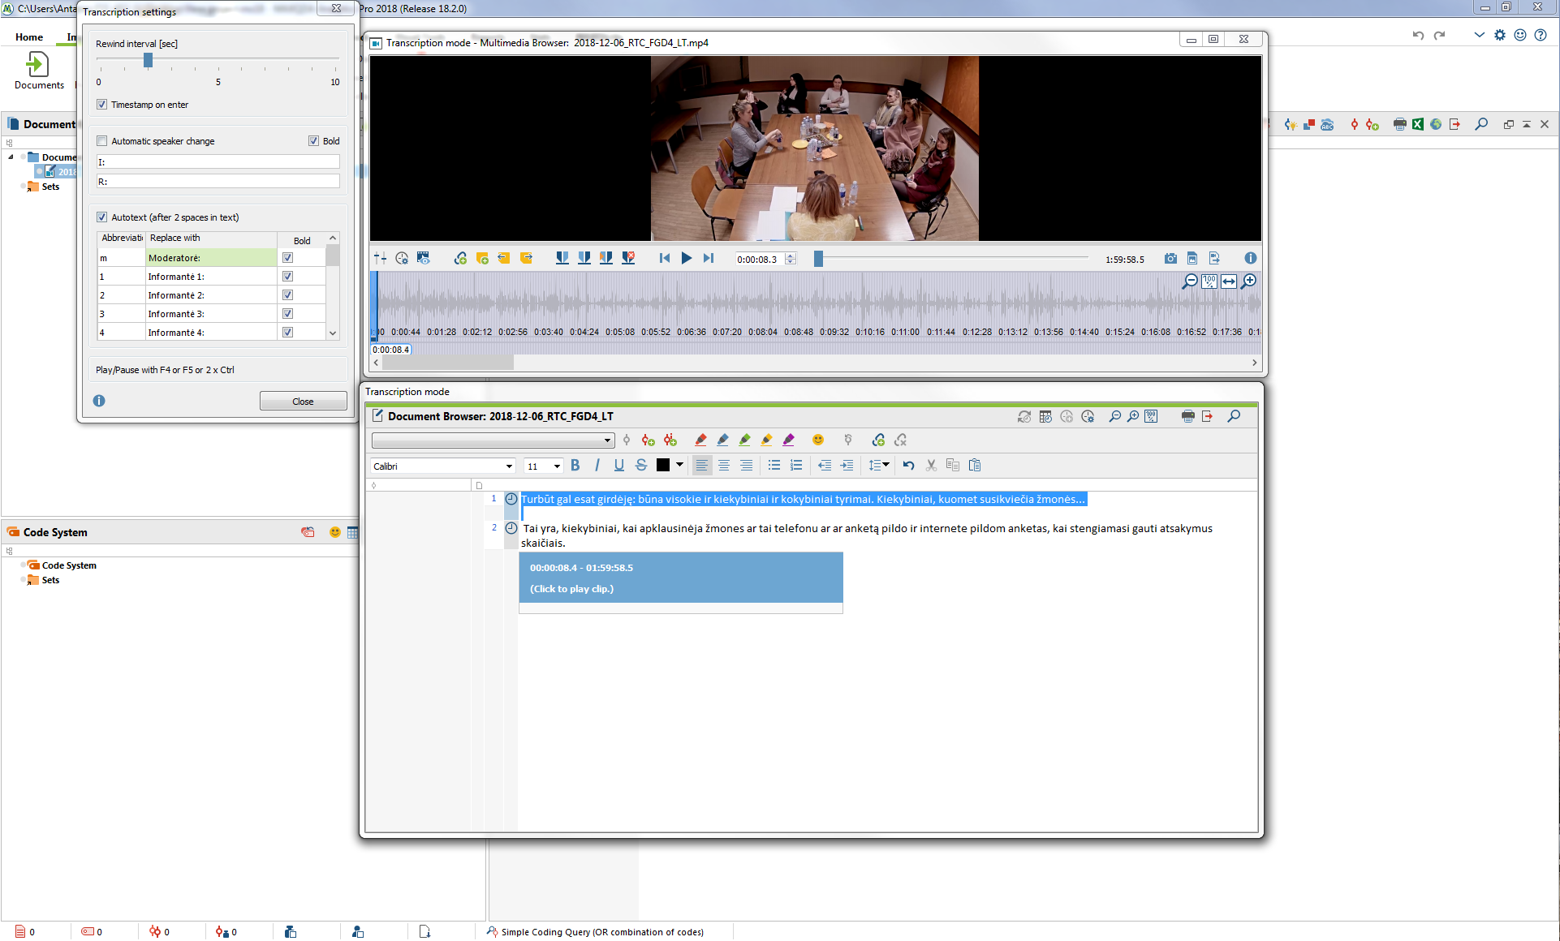Open control panel sliders icon in Multimedia Browser
Viewport: 1560px width, 941px height.
click(x=380, y=258)
